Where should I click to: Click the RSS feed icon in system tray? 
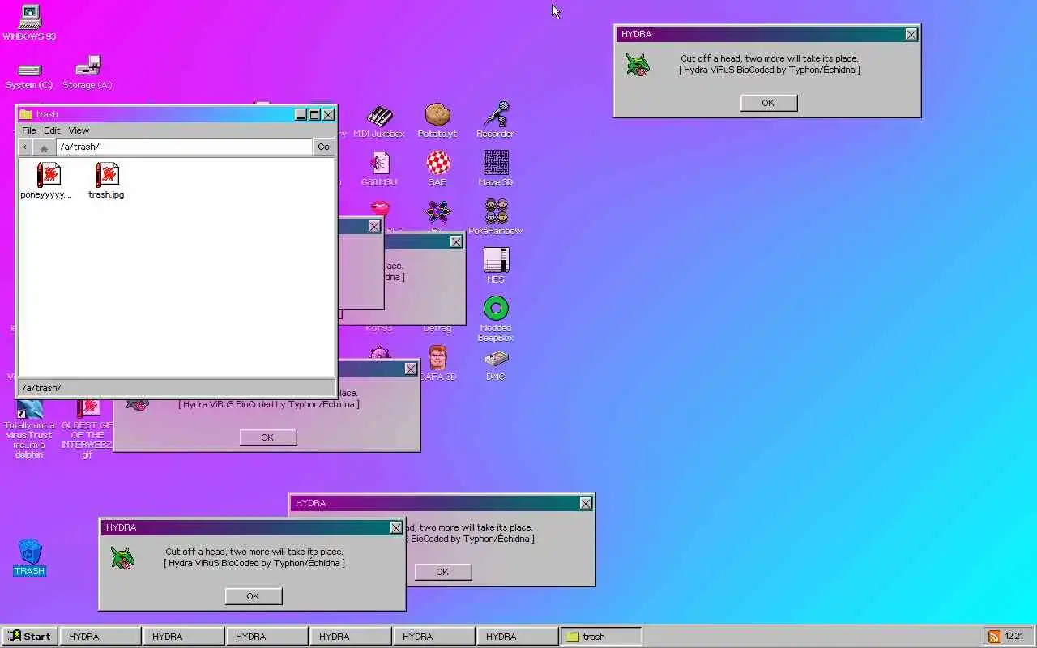(x=994, y=637)
